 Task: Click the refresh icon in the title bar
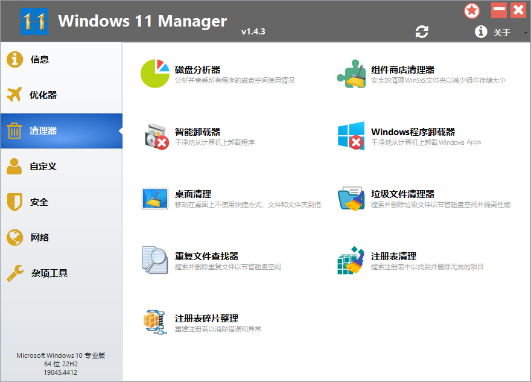click(422, 32)
